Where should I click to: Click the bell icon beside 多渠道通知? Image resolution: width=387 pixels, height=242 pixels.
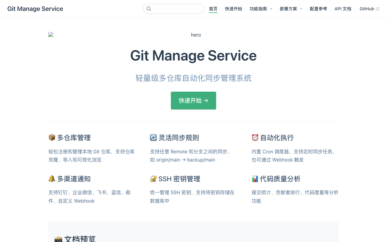(52, 179)
